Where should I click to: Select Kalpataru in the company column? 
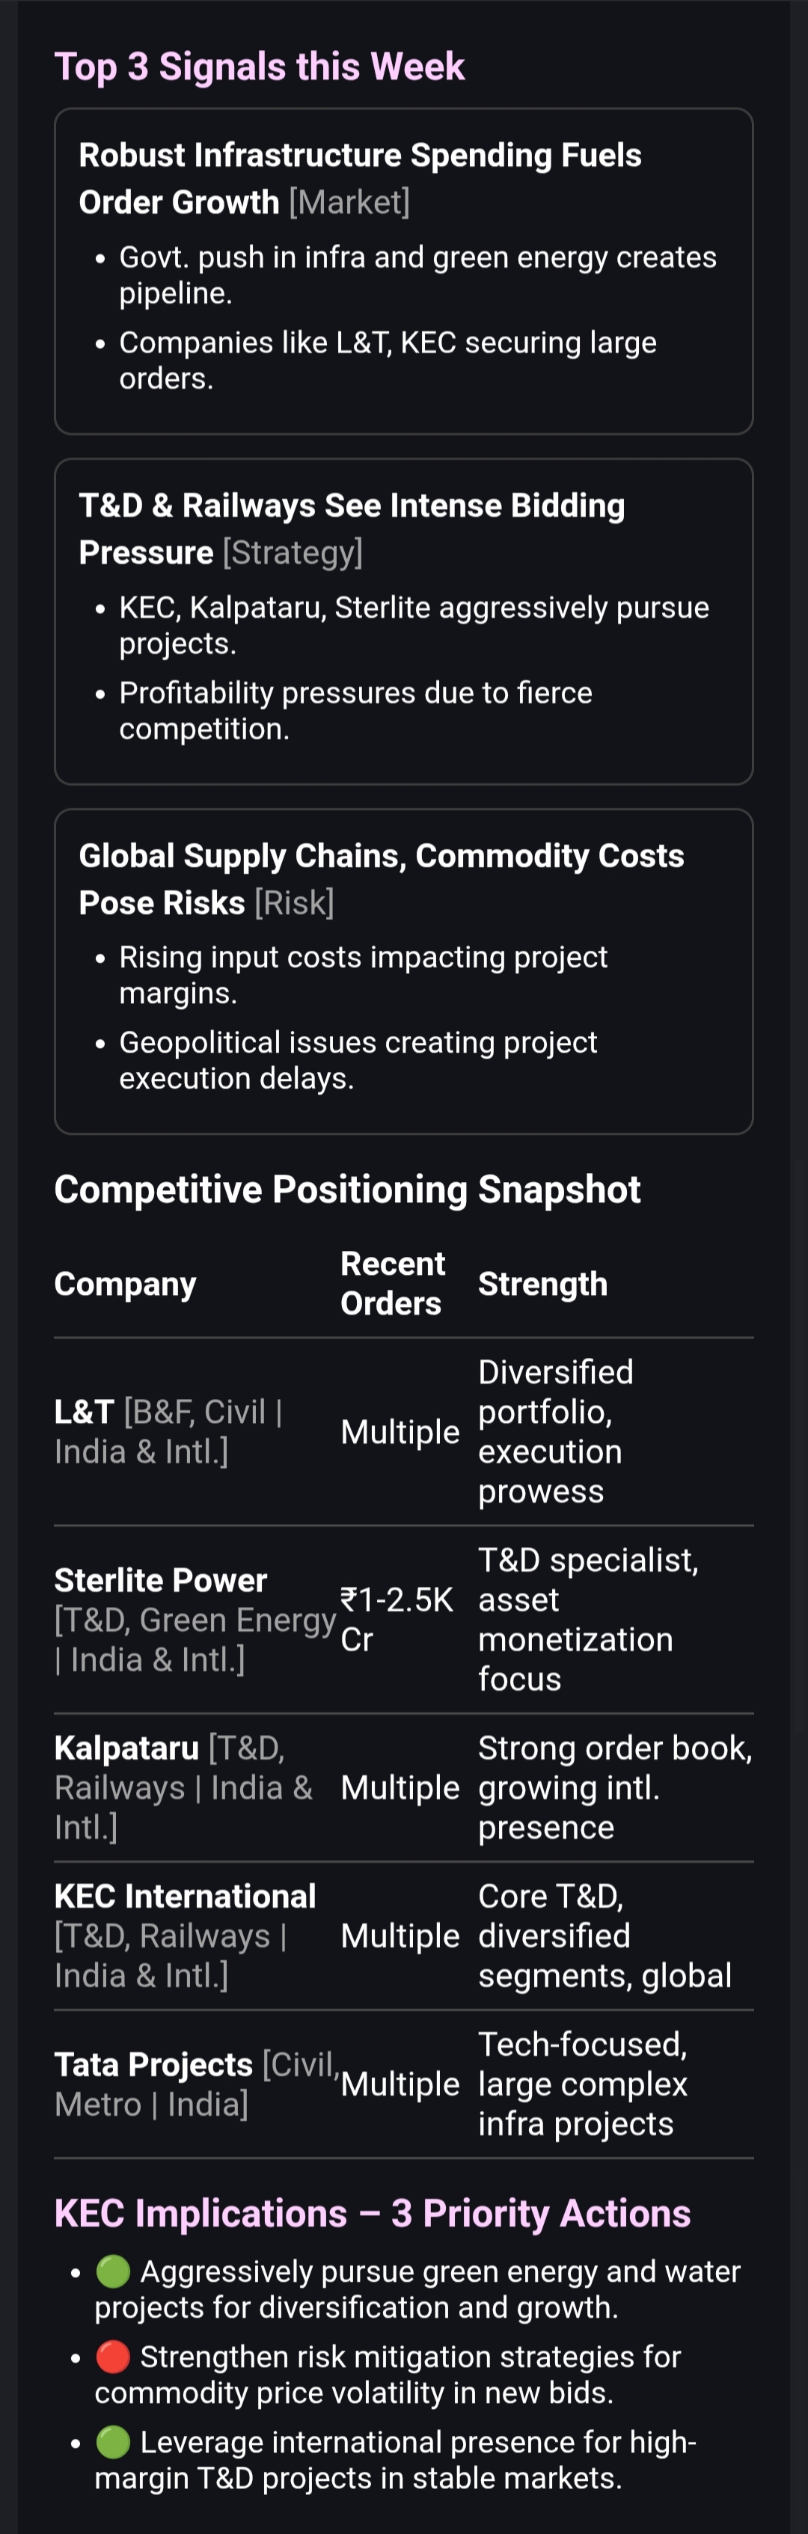[x=126, y=1748]
